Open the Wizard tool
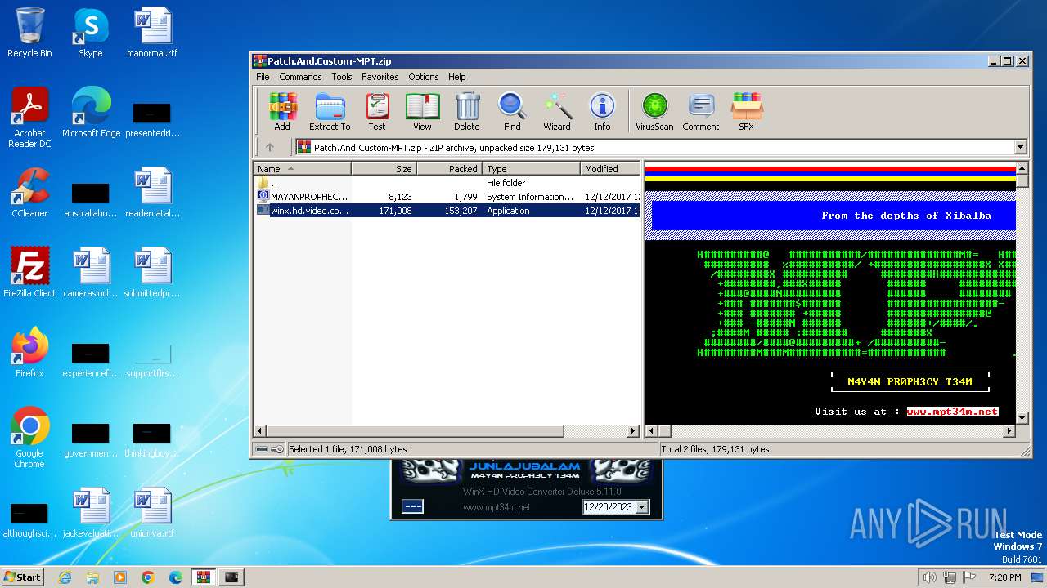 coord(557,111)
